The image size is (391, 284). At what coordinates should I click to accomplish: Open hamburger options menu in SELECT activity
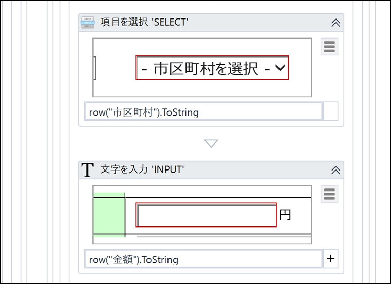pos(329,47)
